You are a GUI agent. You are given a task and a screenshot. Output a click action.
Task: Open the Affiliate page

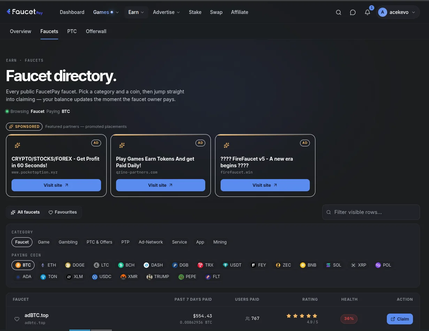pos(240,12)
